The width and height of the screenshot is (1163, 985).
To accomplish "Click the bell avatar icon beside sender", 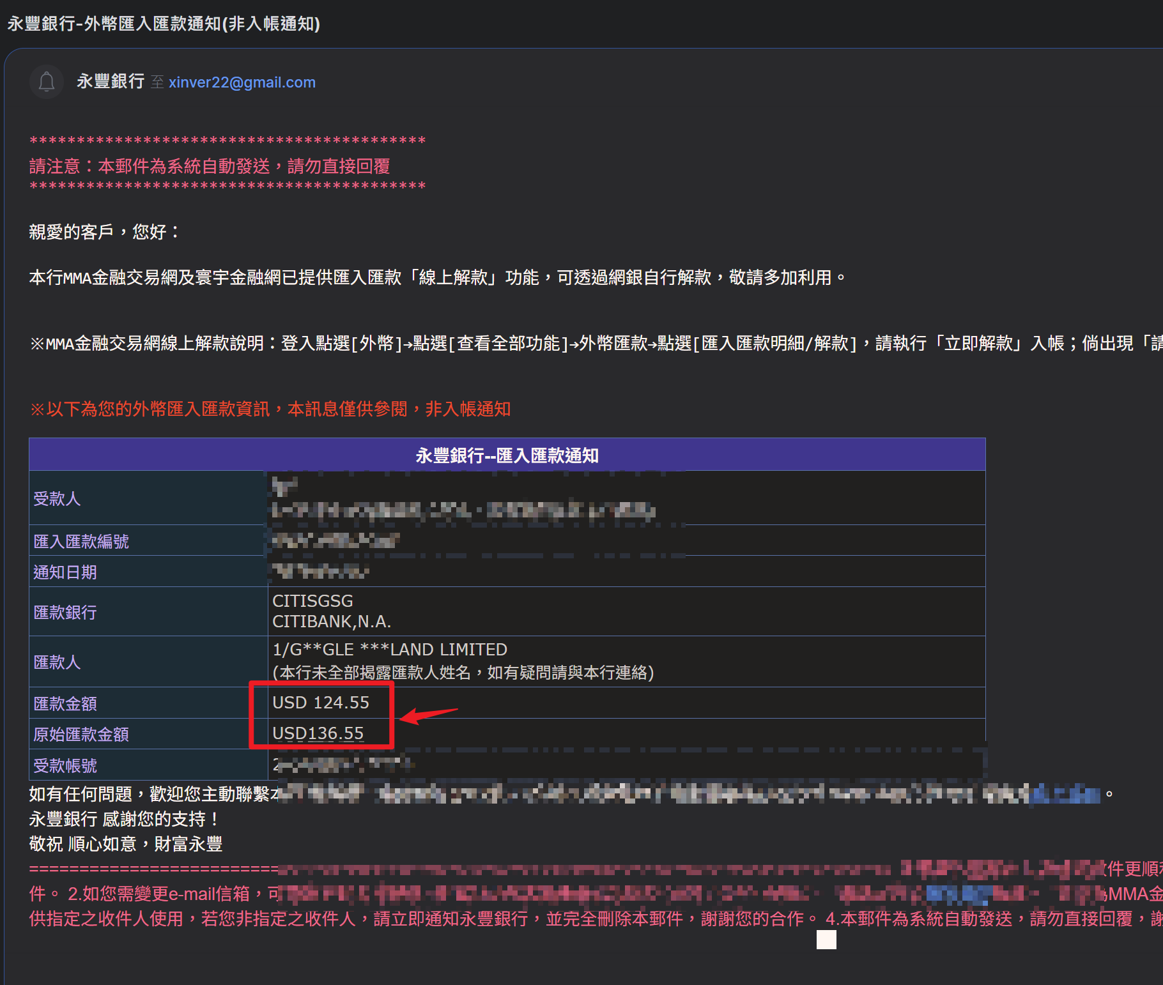I will (47, 82).
